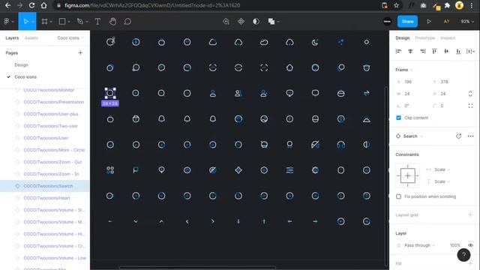This screenshot has height=270, width=480.
Task: Open the zoom level 92% dropdown
Action: [x=467, y=22]
